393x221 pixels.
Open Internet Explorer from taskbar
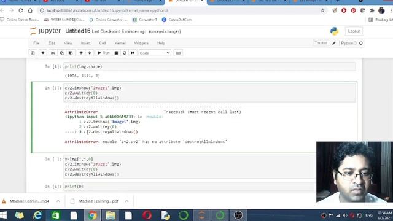point(37,215)
